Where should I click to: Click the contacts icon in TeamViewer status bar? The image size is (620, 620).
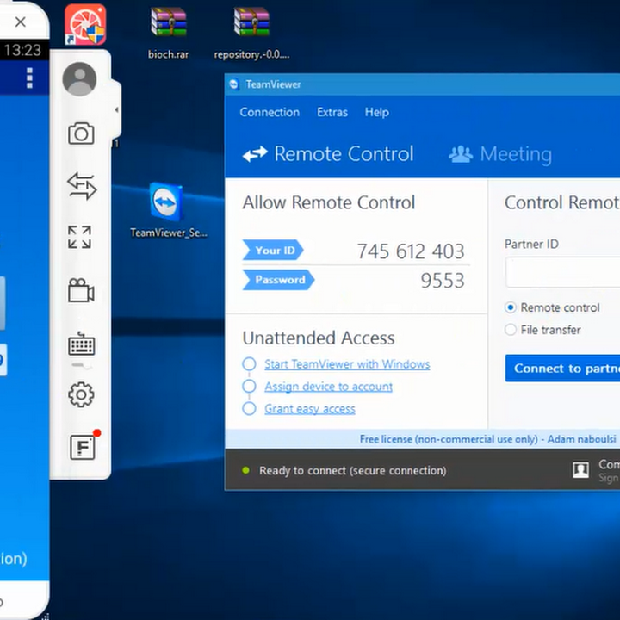[x=580, y=470]
